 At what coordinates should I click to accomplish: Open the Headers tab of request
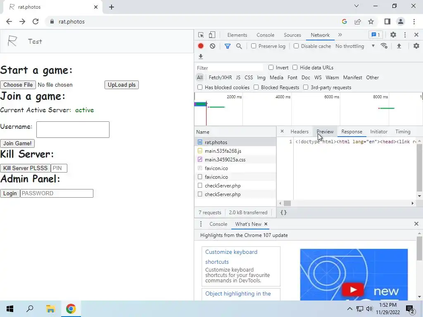299,132
